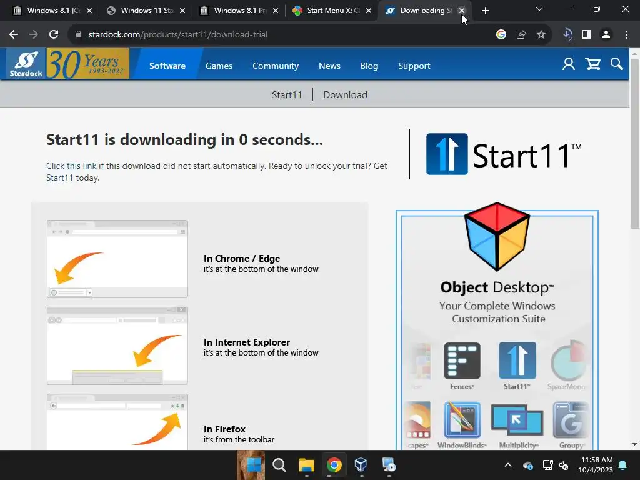Click the Groupy icon in the ad
This screenshot has height=480, width=640.
(x=571, y=419)
